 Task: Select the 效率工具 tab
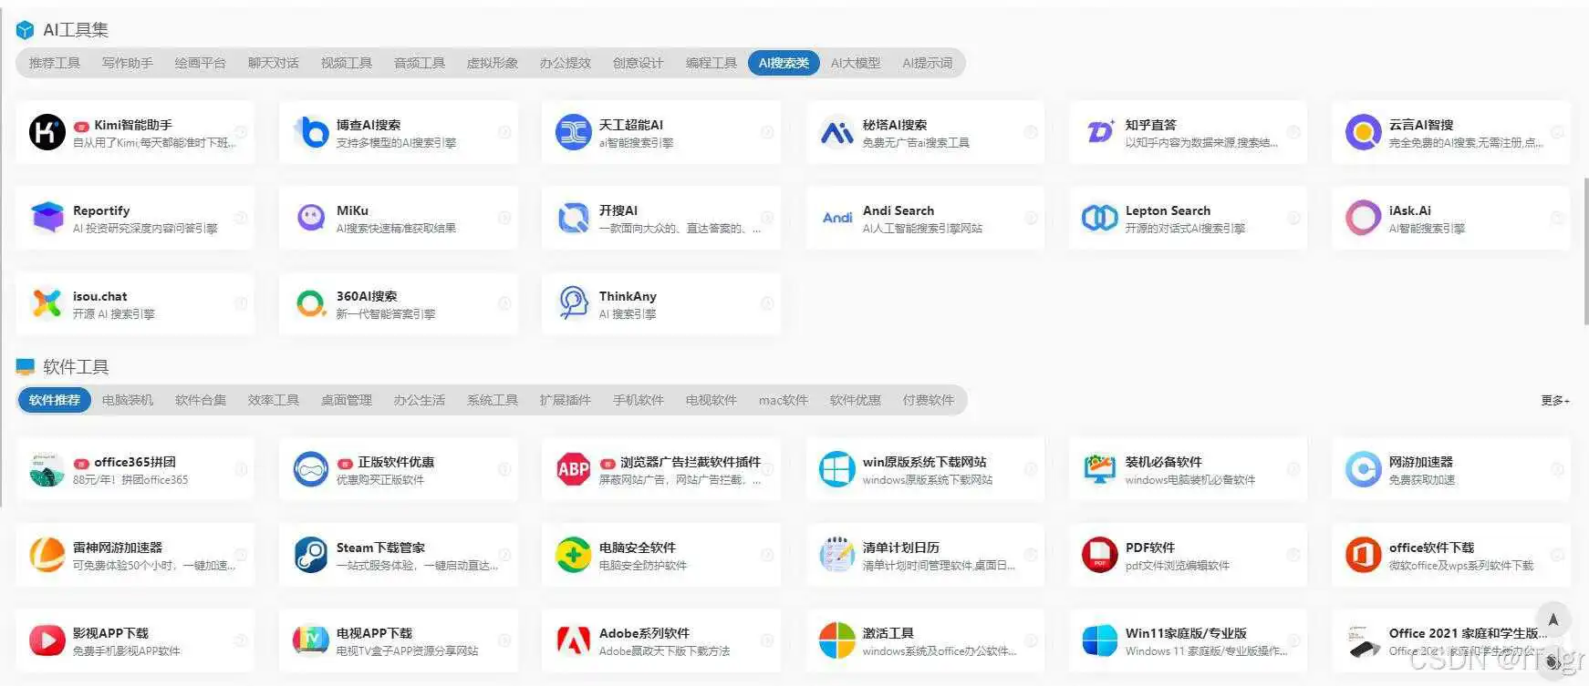click(274, 400)
